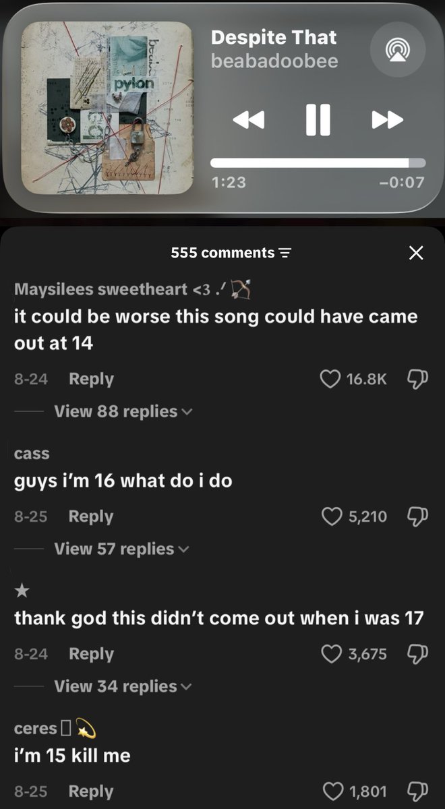The height and width of the screenshot is (809, 445).
Task: Click the song playback progress bar
Action: point(318,162)
